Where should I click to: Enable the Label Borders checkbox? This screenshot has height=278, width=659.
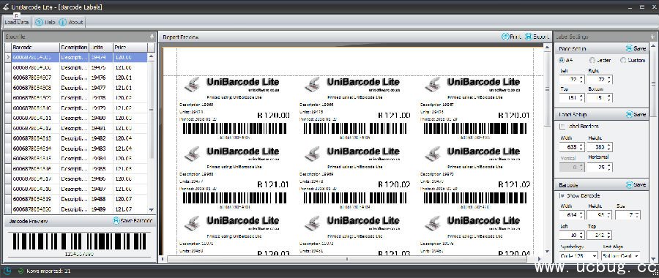[562, 127]
